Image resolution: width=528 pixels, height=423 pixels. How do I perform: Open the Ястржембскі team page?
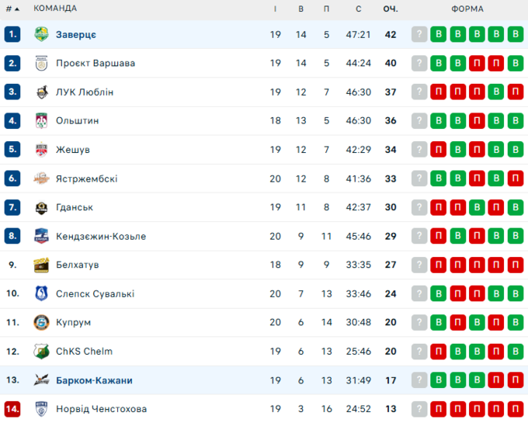click(86, 179)
